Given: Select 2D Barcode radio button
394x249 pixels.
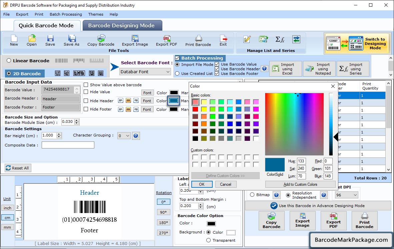Looking at the screenshot, I should 9,74.
